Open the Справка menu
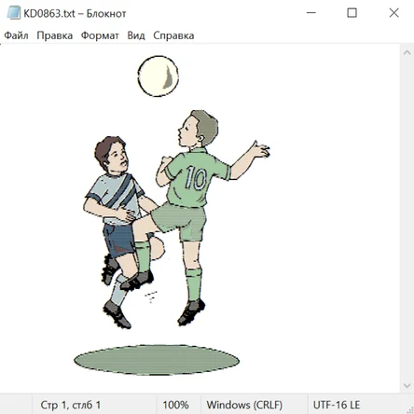 pyautogui.click(x=173, y=35)
